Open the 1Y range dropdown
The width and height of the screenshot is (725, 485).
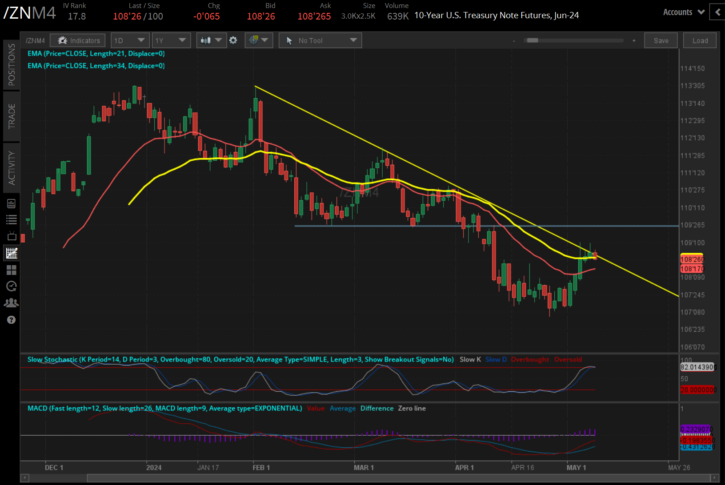pyautogui.click(x=171, y=40)
